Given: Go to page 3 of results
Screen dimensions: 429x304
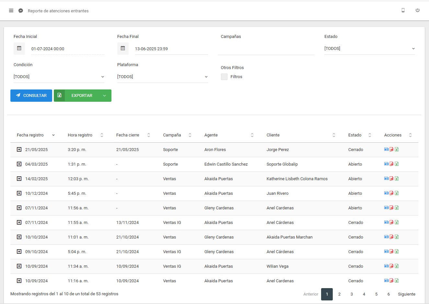Looking at the screenshot, I should click(x=352, y=294).
